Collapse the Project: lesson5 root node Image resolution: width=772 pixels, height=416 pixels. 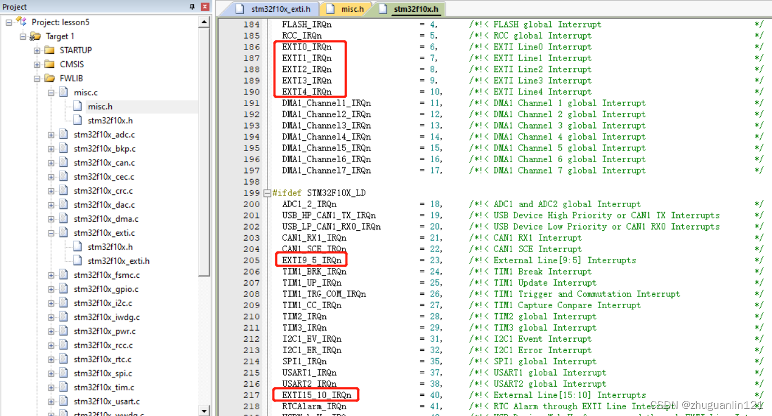point(9,22)
